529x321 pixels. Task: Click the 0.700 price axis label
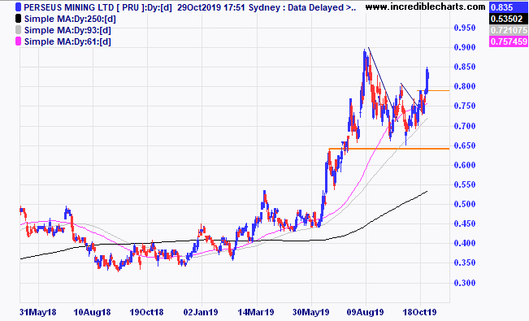point(465,126)
